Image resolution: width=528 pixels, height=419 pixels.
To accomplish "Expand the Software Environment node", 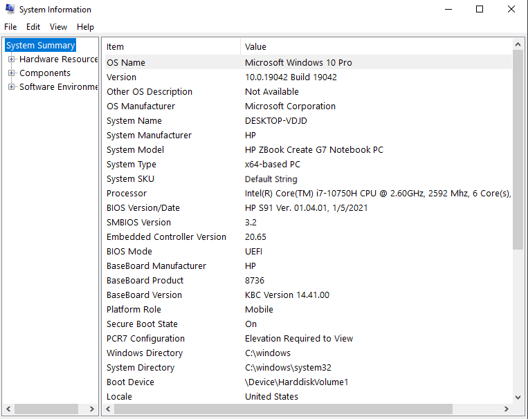I will 12,87.
